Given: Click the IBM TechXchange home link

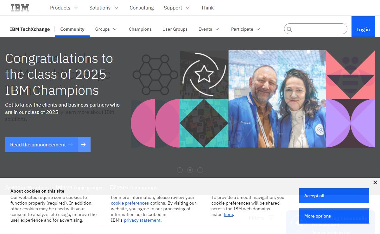Looking at the screenshot, I should (x=30, y=29).
